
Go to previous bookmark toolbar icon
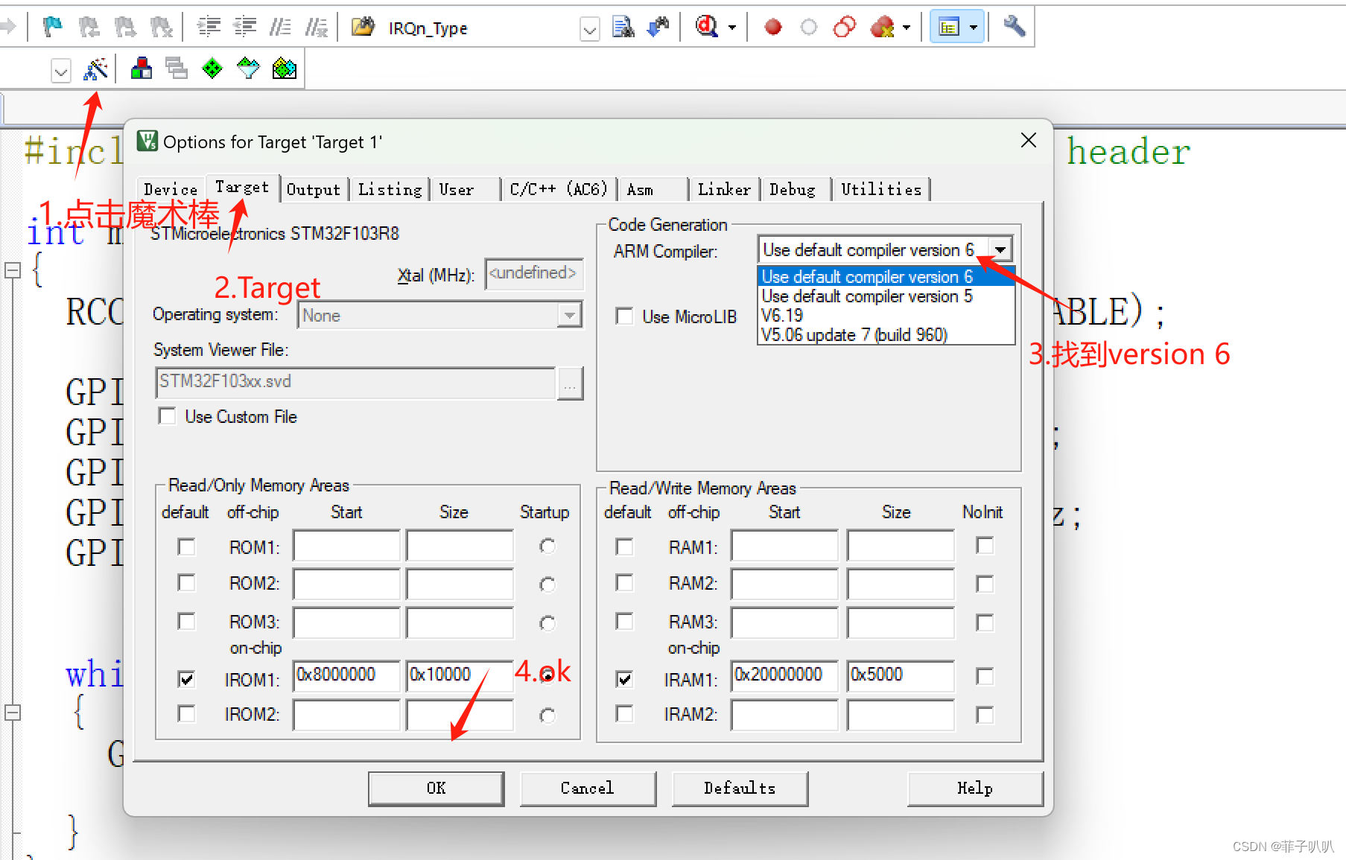tap(89, 28)
